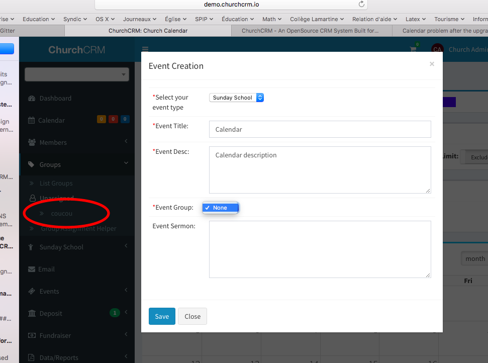Click the Event Desc text area
This screenshot has width=488, height=363.
[320, 170]
